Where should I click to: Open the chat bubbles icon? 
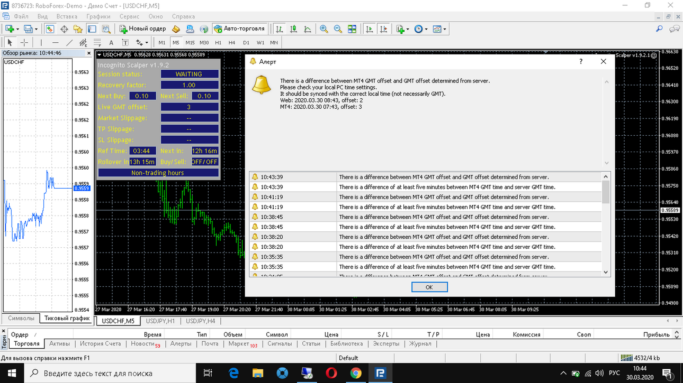click(x=674, y=29)
